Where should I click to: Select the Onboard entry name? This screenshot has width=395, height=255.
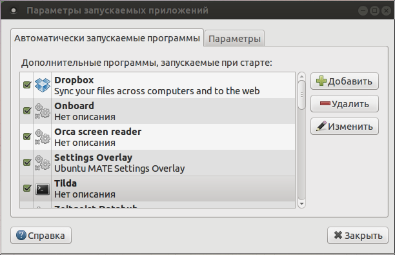[74, 106]
